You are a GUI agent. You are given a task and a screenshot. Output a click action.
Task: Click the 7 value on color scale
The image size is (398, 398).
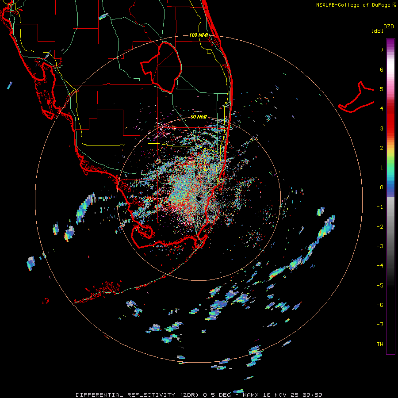coord(382,50)
